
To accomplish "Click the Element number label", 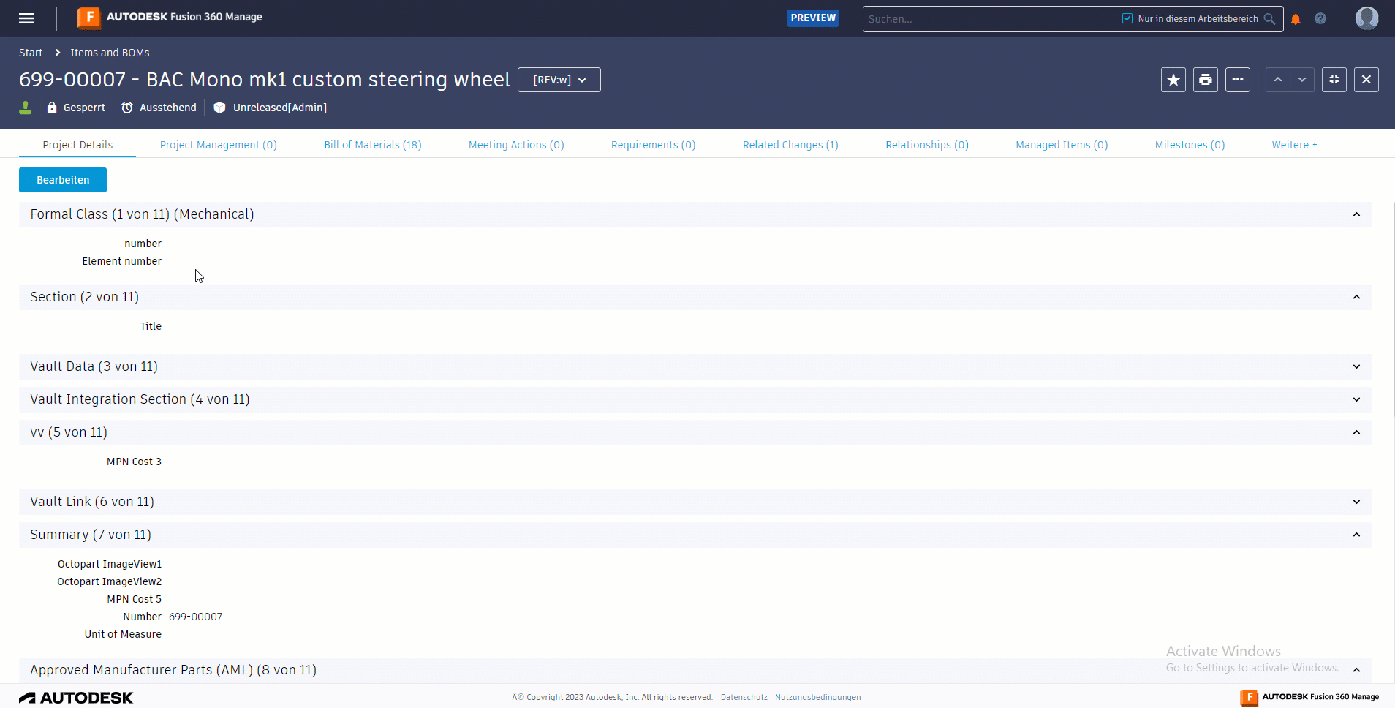I will [x=122, y=261].
